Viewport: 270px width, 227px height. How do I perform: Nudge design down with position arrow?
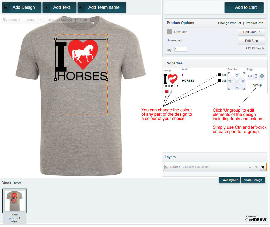click(x=237, y=87)
